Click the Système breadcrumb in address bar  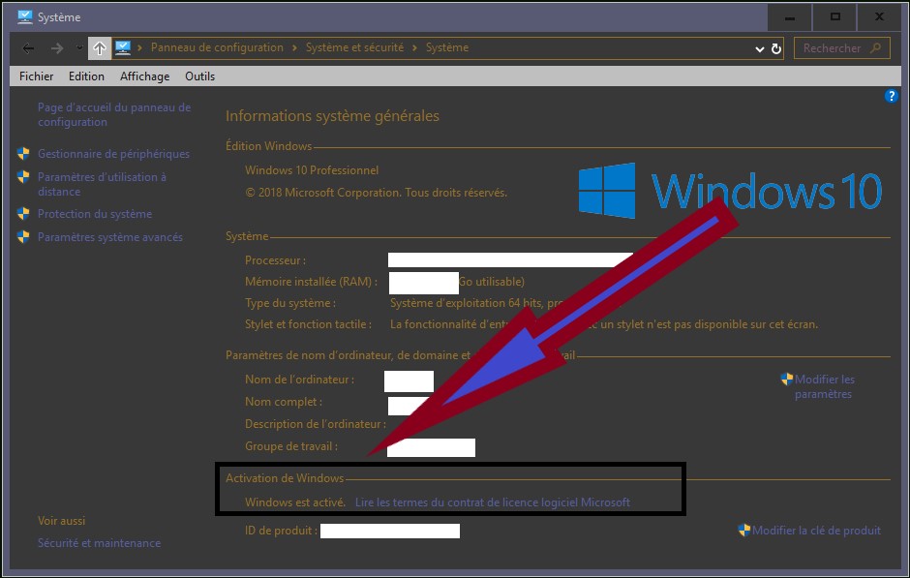coord(447,47)
